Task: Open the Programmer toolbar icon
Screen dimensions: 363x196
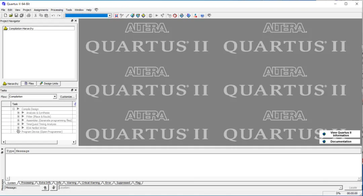Action: tap(189, 15)
